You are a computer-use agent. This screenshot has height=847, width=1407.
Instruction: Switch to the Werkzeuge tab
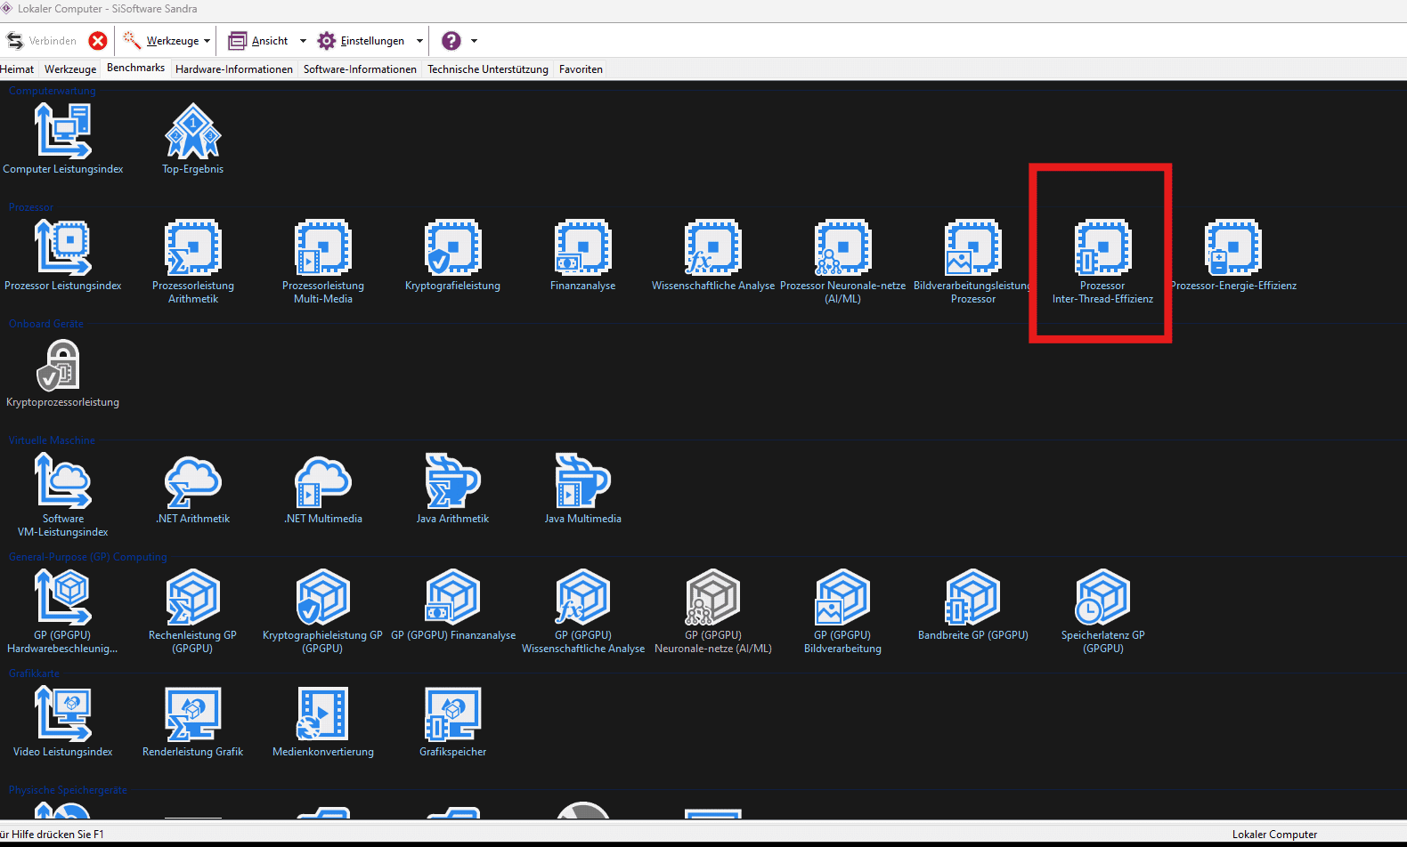pos(70,69)
